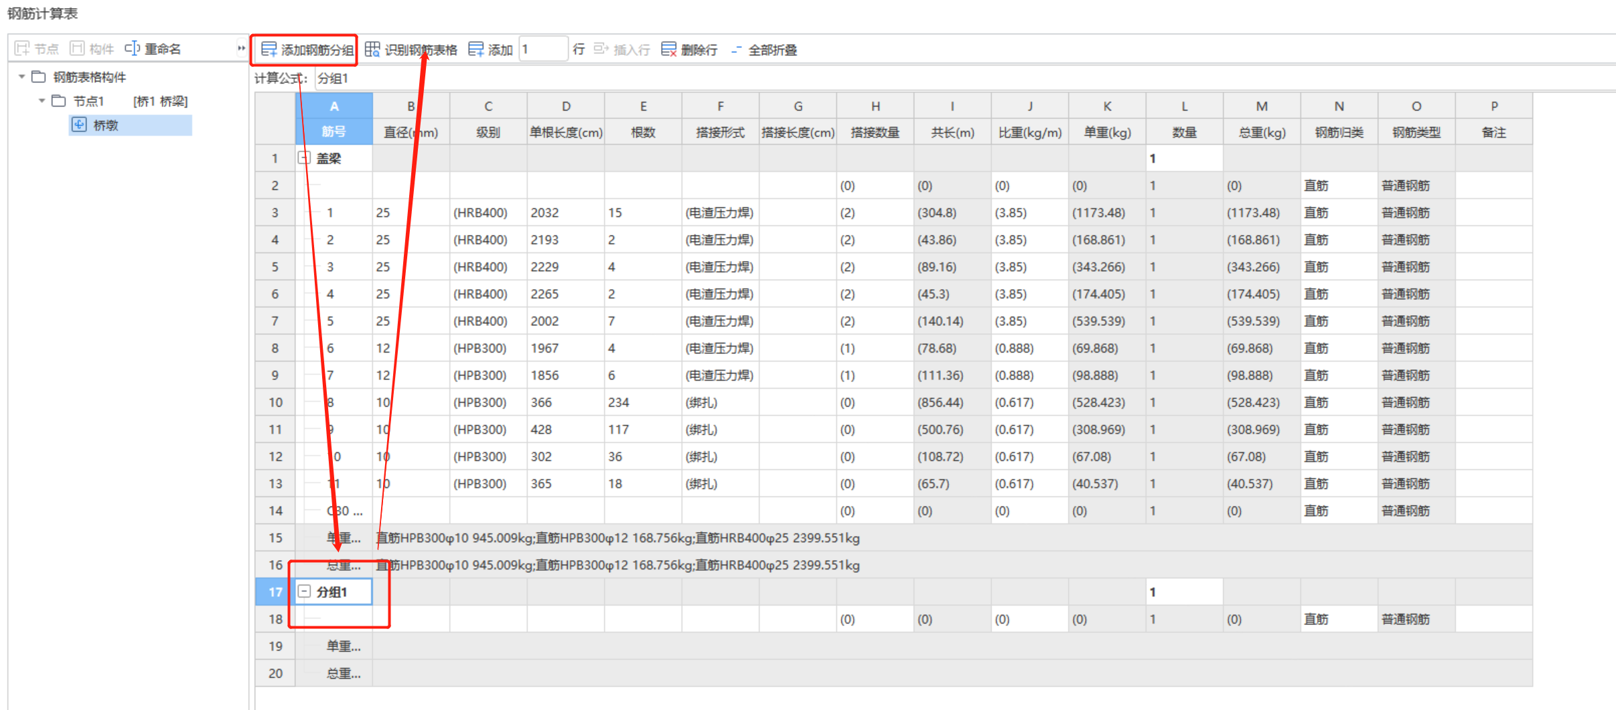Click the 钢筋归类 header cell

[x=1339, y=132]
